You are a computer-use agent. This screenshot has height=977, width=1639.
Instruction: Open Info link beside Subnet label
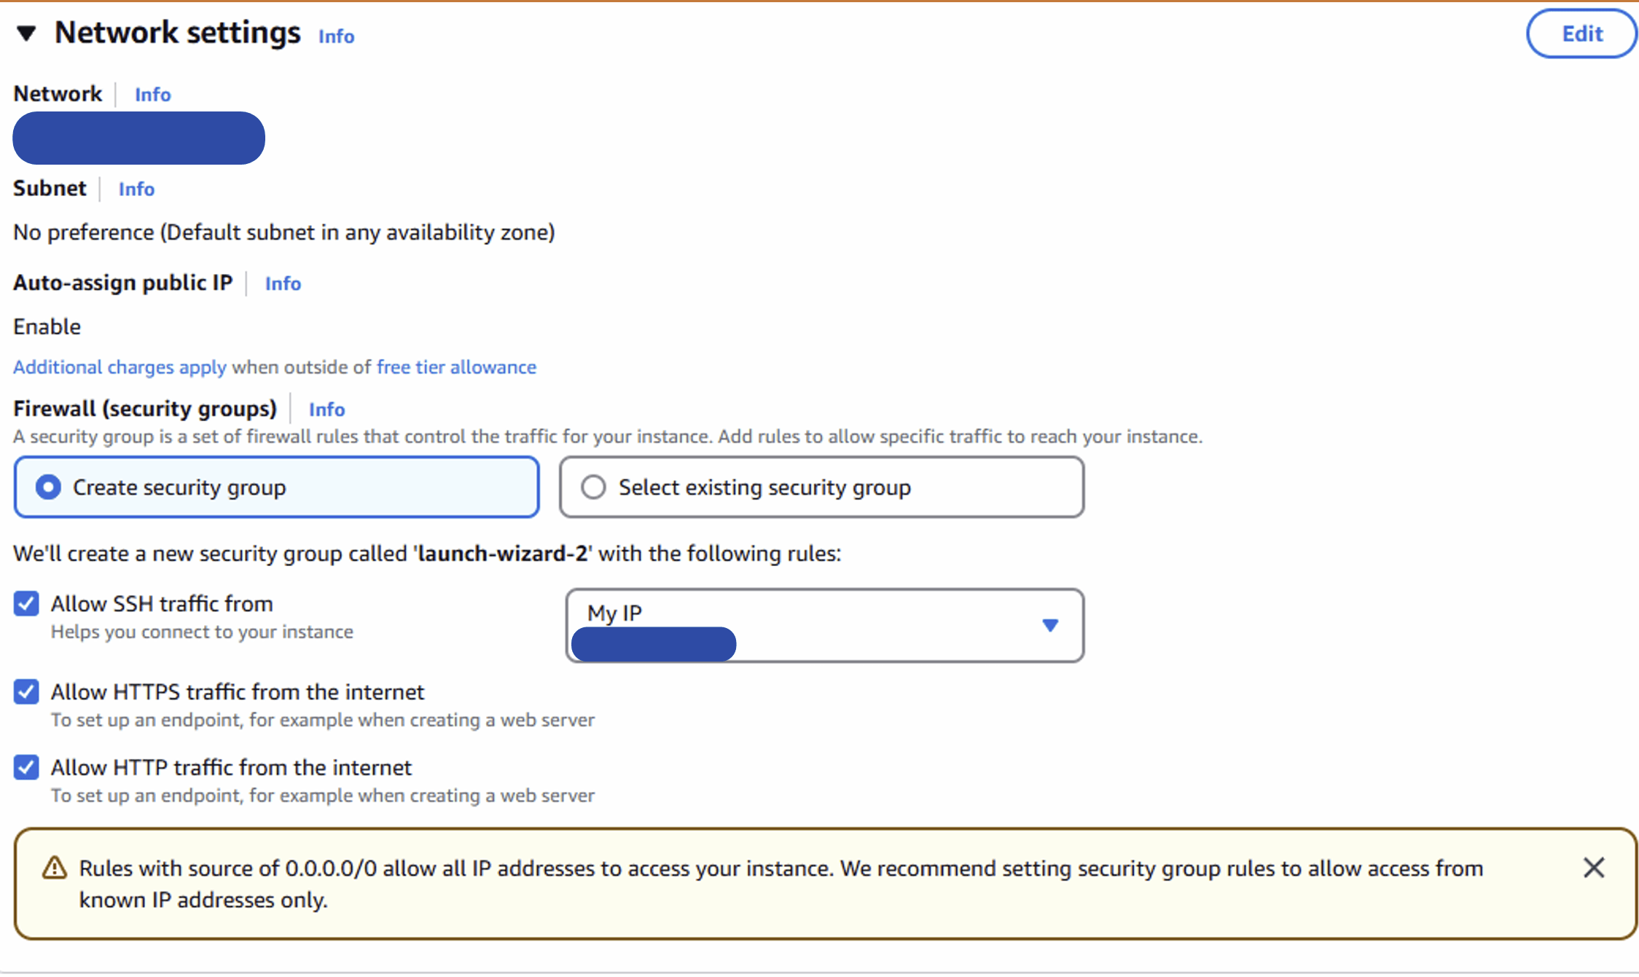(x=136, y=189)
